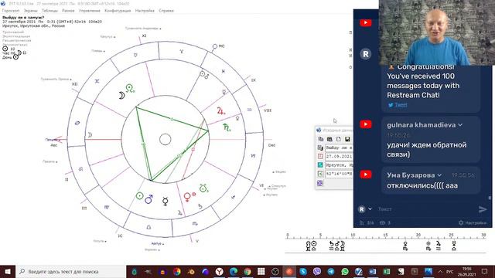Click the send message arrow icon
Screen dimensions: 495x278
point(483,209)
